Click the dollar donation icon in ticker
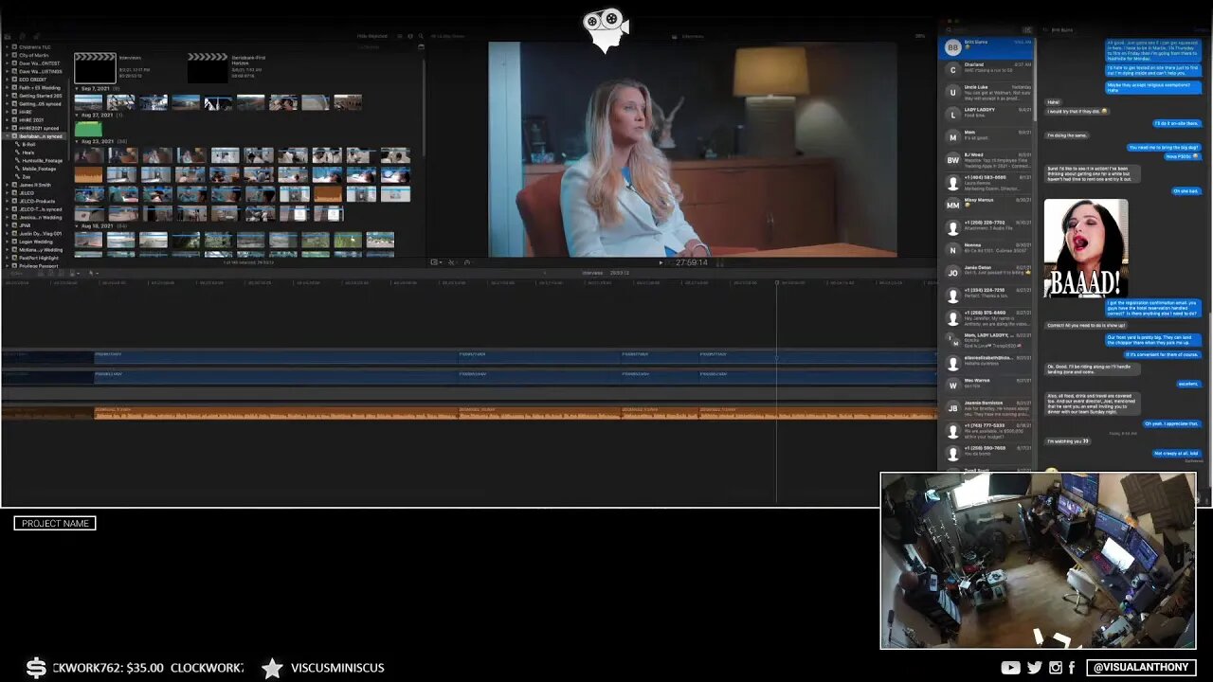 point(36,668)
